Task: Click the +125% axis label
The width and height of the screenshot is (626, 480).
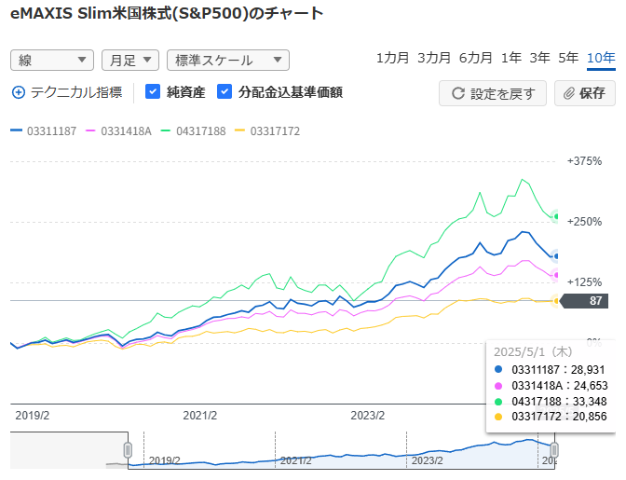Action: (x=584, y=282)
